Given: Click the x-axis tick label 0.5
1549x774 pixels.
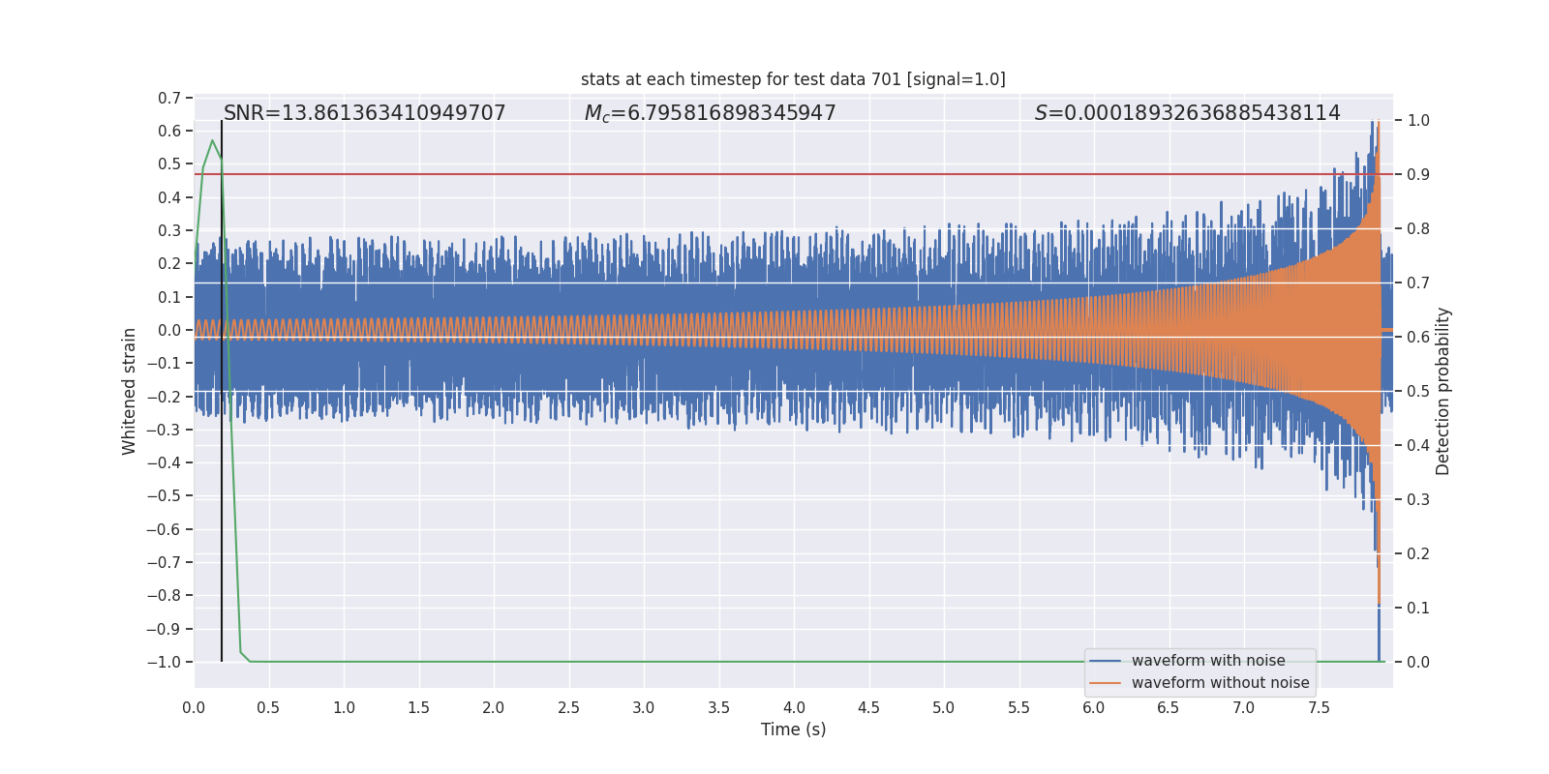Looking at the screenshot, I should pos(268,708).
